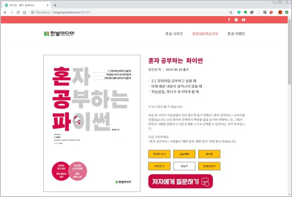Click the dark shield extension icon
Screen dimensions: 292x197
(252, 12)
